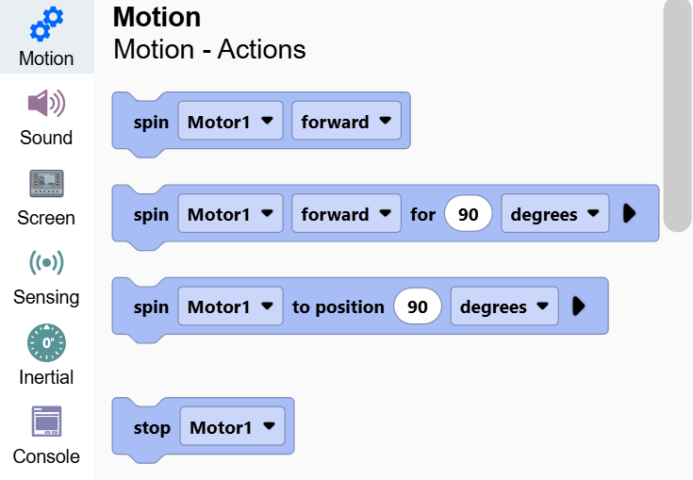
Task: Open Motor1 dropdown in to-position block
Action: [x=230, y=306]
